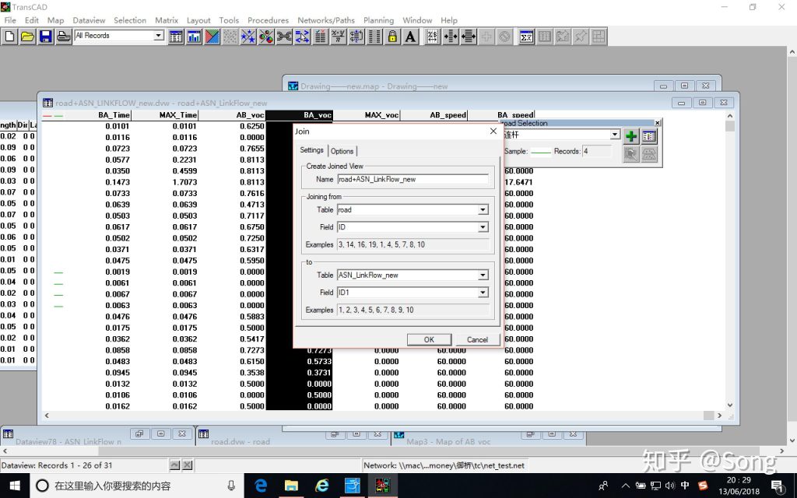Close the Join dialog with its X

[x=493, y=131]
